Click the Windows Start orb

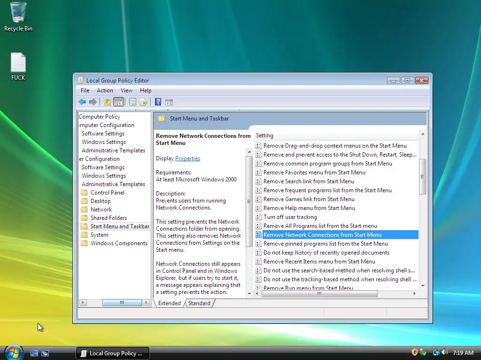(14, 352)
